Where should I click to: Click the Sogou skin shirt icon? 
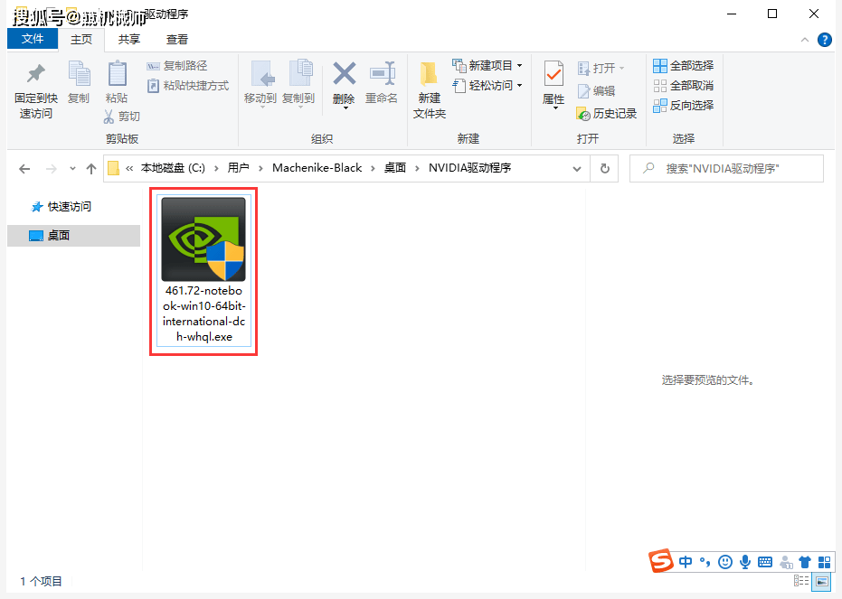[x=804, y=562]
